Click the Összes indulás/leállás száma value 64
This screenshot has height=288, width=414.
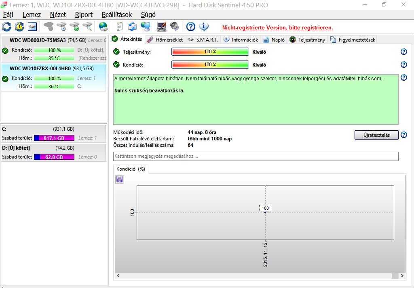pos(190,145)
